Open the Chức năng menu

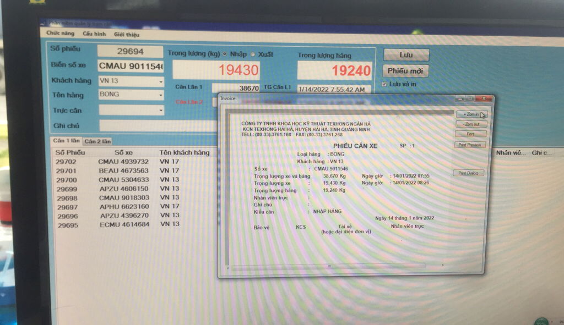click(x=60, y=34)
